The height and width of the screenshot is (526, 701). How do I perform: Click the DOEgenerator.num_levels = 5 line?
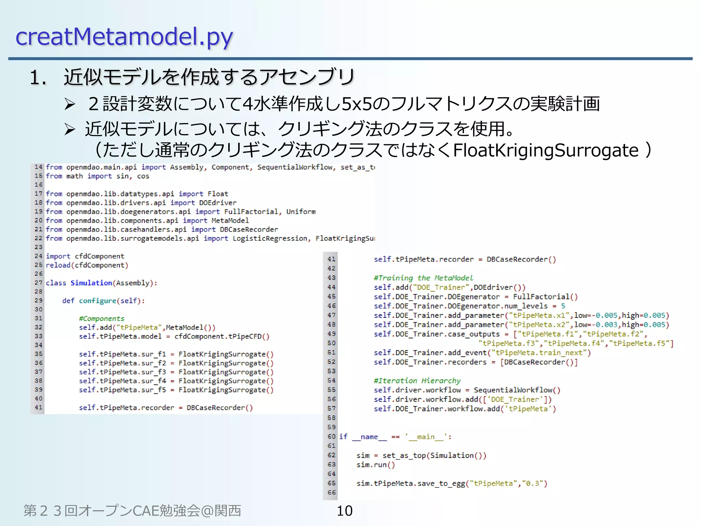(x=469, y=306)
